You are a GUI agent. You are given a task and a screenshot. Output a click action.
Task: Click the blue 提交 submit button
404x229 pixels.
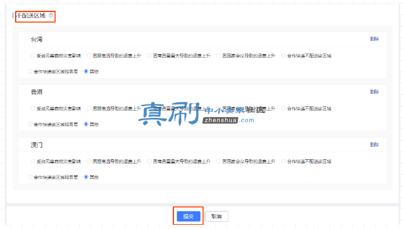(x=188, y=216)
